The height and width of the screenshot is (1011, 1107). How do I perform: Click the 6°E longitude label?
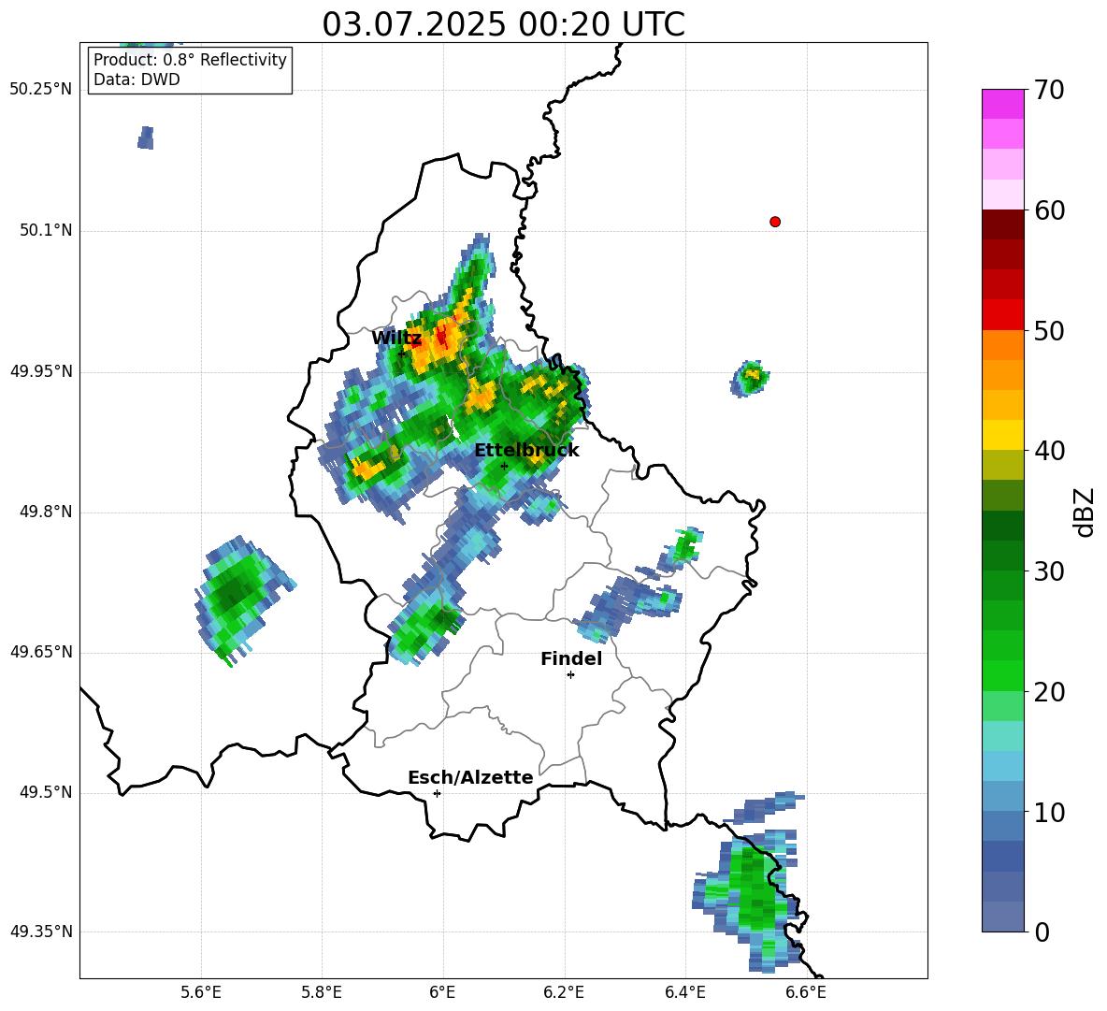click(x=442, y=992)
